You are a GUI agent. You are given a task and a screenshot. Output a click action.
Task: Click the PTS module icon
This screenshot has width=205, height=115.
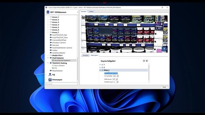pos(53,68)
